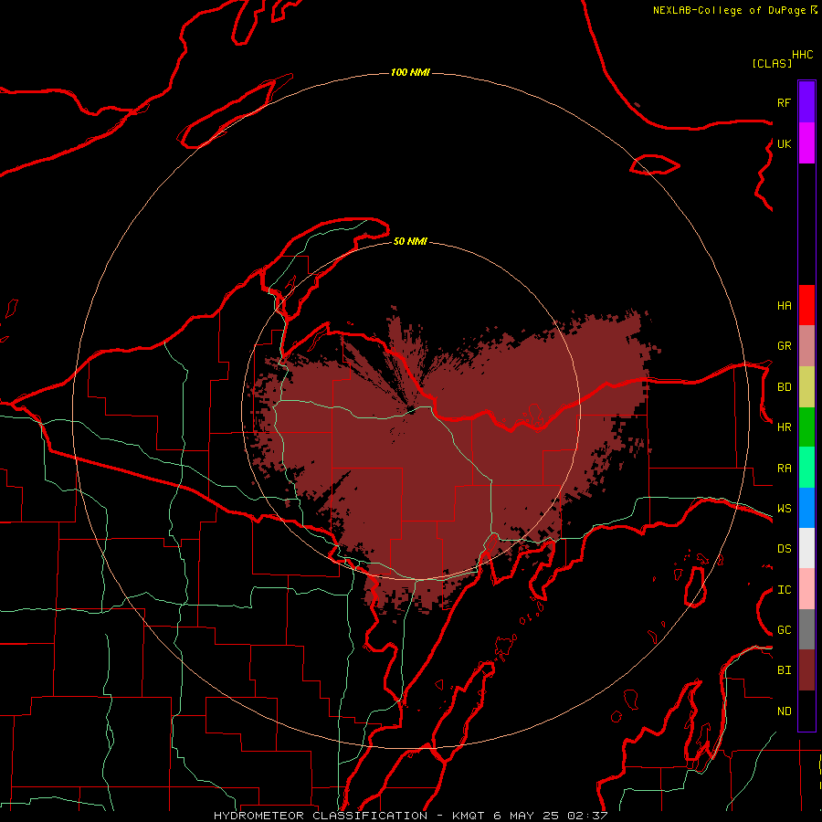Pick the dark green HR swatch

(806, 427)
